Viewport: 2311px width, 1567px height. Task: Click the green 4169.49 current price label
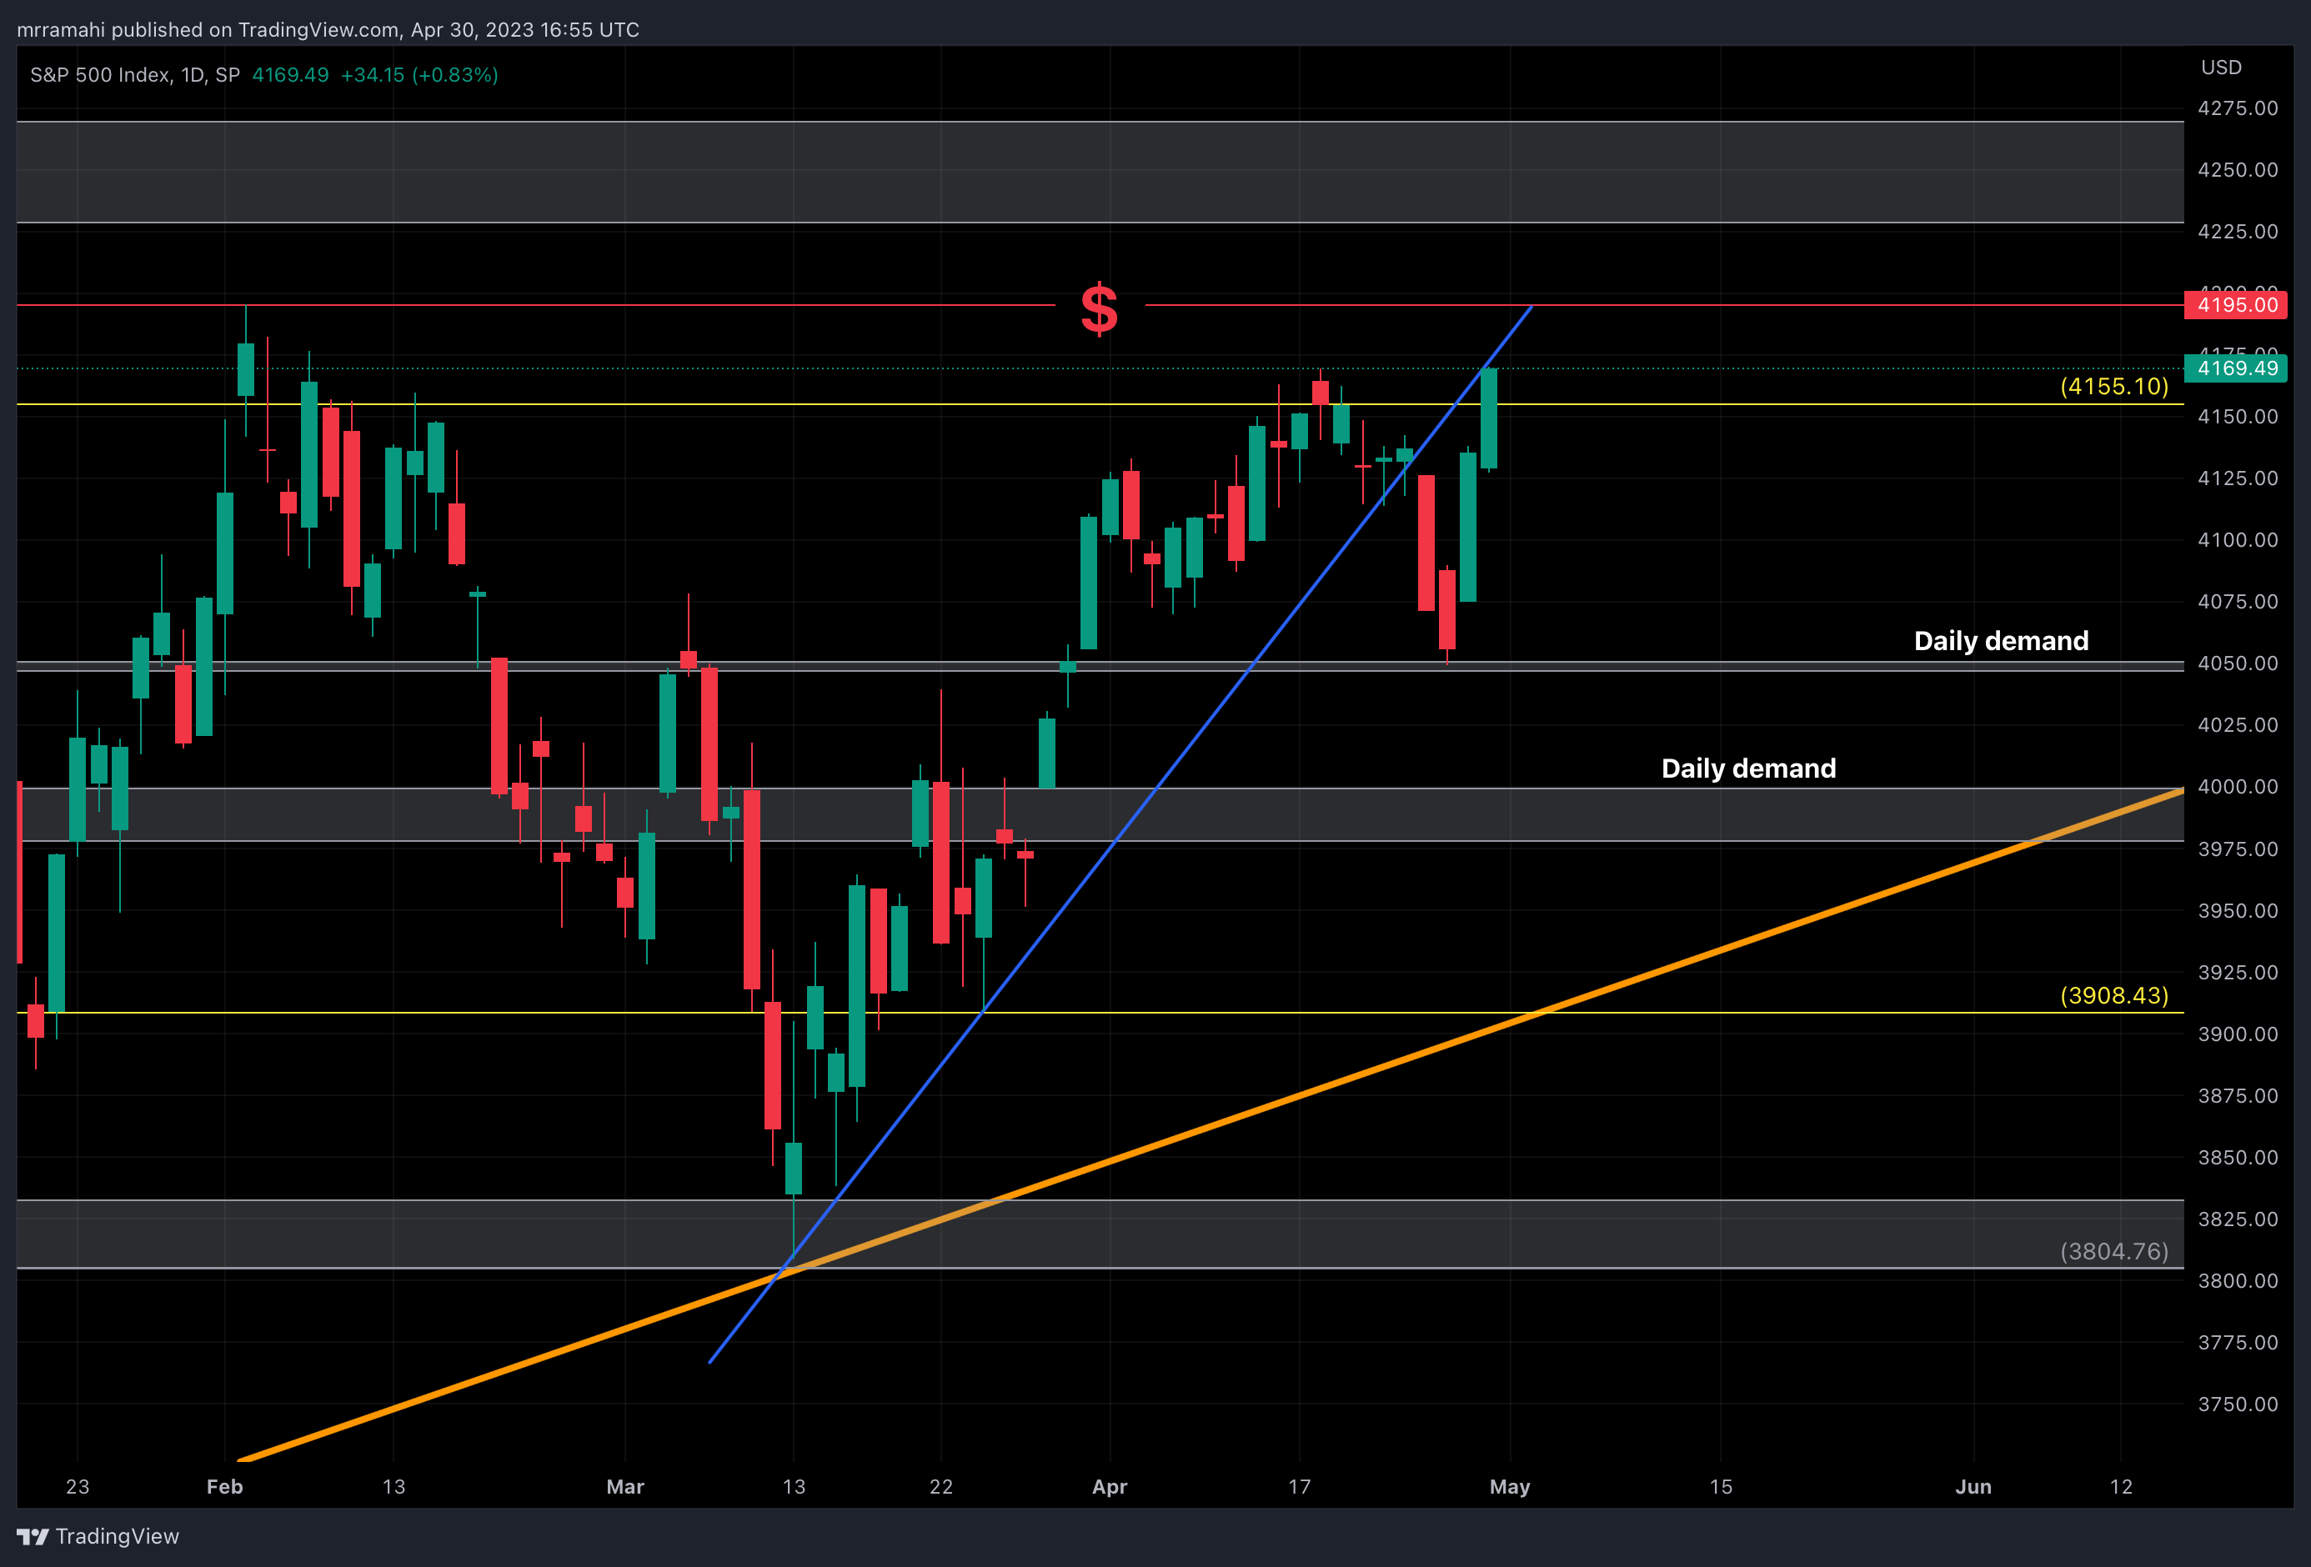pyautogui.click(x=2235, y=368)
